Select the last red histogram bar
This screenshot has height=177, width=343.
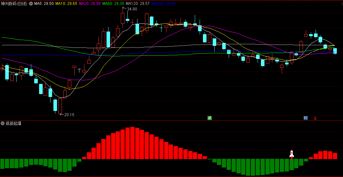[335, 156]
